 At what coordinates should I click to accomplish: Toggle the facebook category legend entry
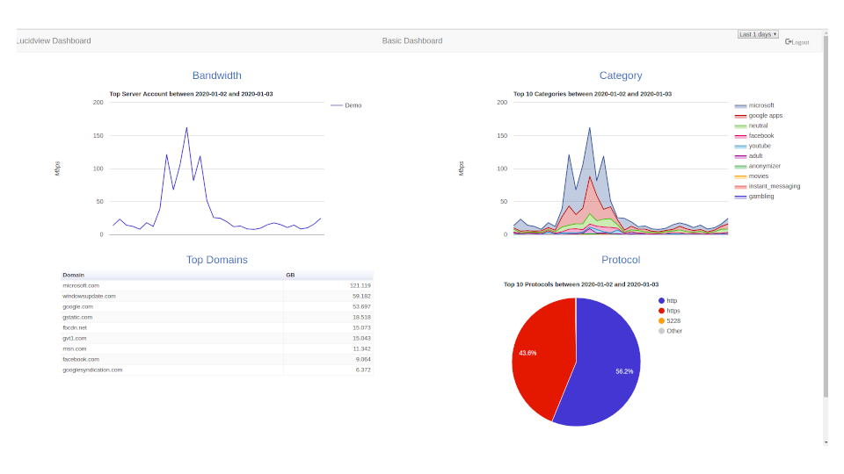760,136
